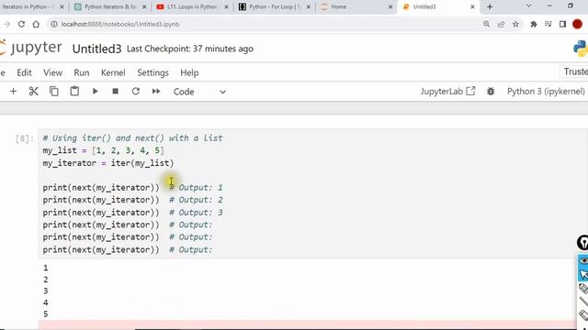Copy the selected cell
The image size is (588, 330).
[54, 92]
